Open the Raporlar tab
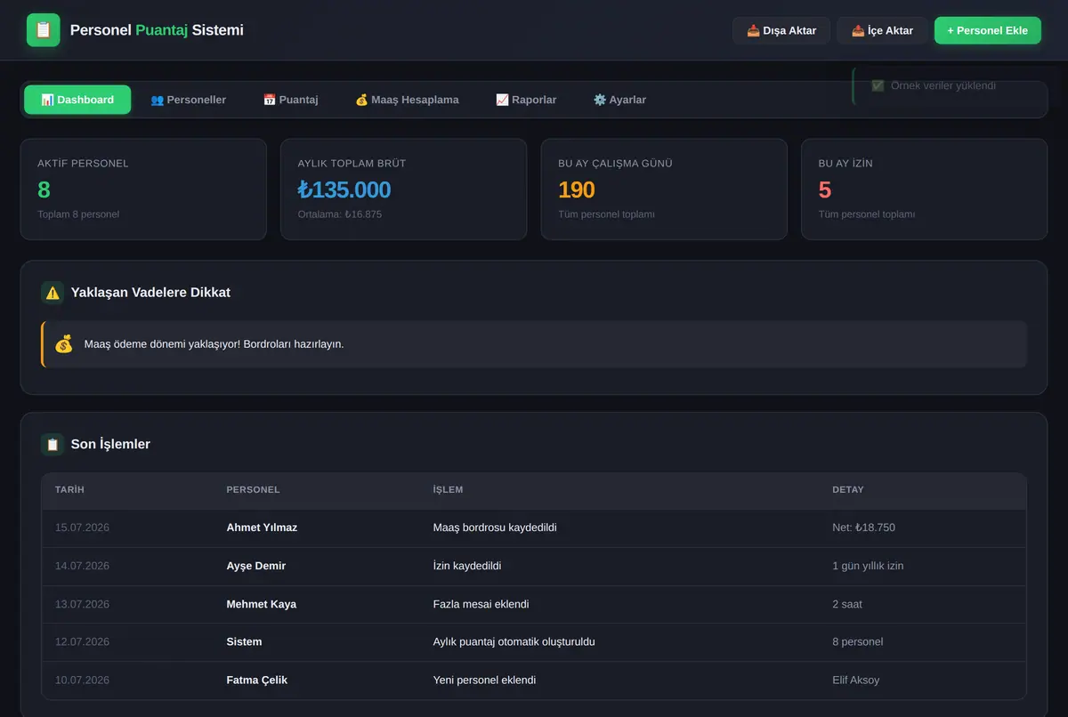The height and width of the screenshot is (717, 1068). 526,100
